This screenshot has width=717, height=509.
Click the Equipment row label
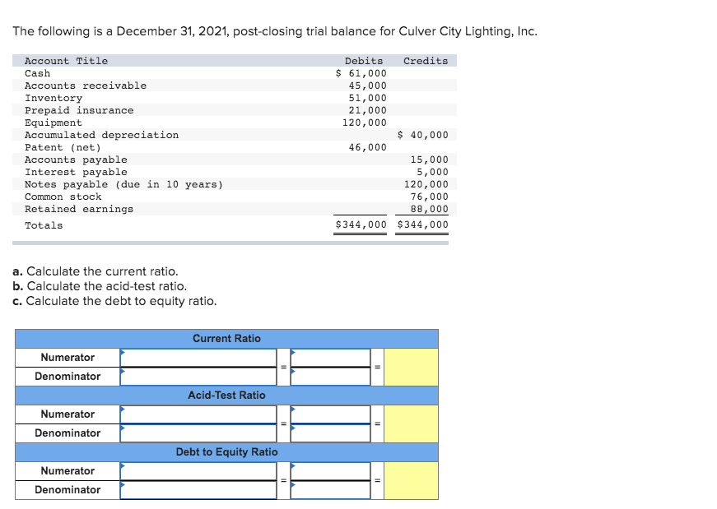54,123
